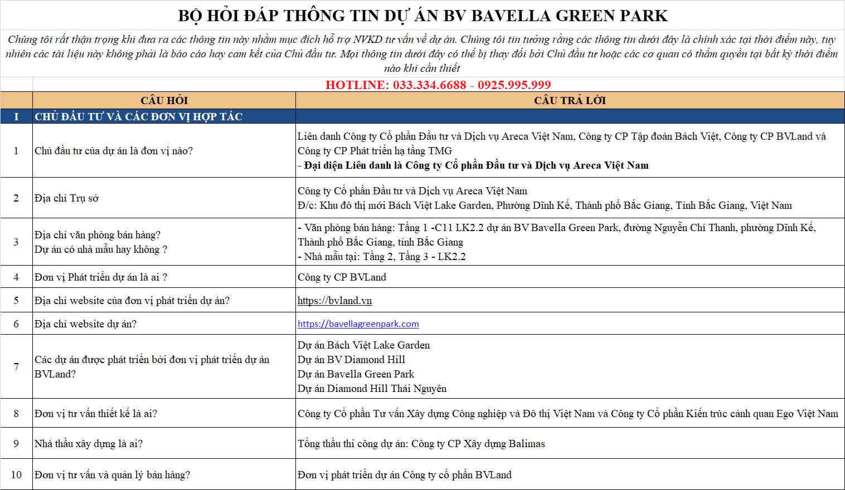Click the question 'Chủ đầu tư của dự án là đơn vị nào?'

114,151
